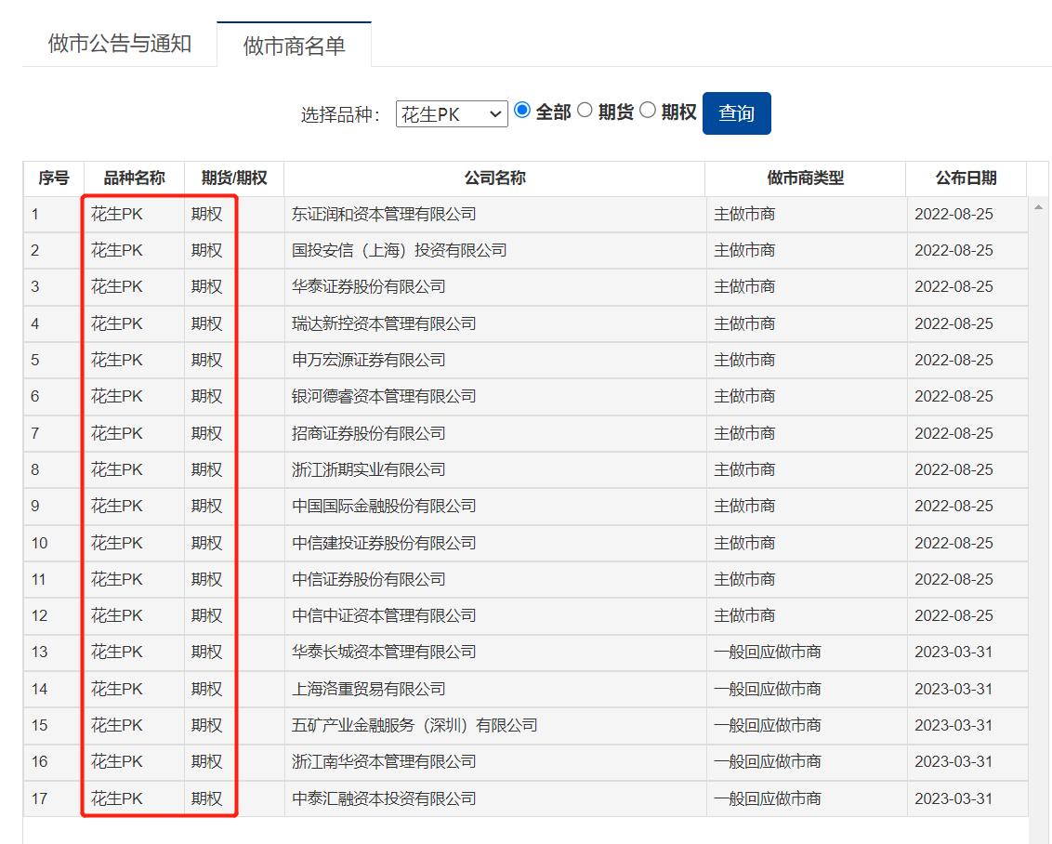Click 期权 in the 招商证券 row
Screen dimensions: 1052x844
[x=206, y=433]
